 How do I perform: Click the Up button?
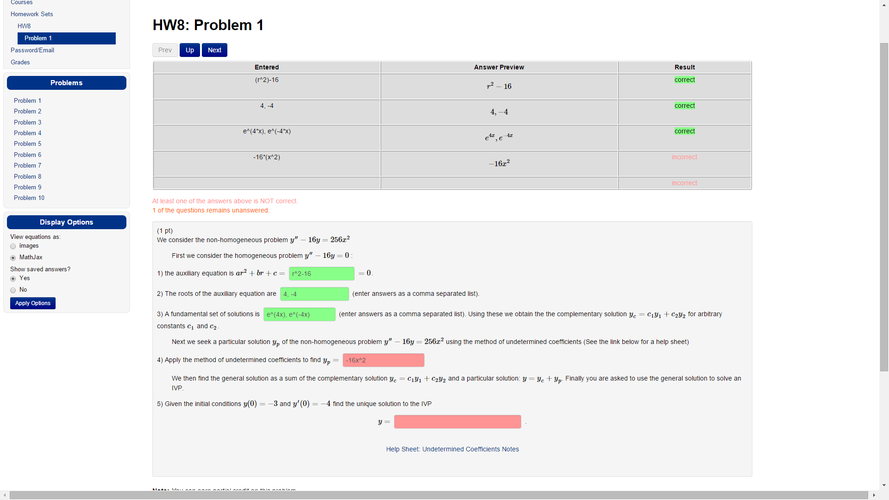tap(189, 50)
